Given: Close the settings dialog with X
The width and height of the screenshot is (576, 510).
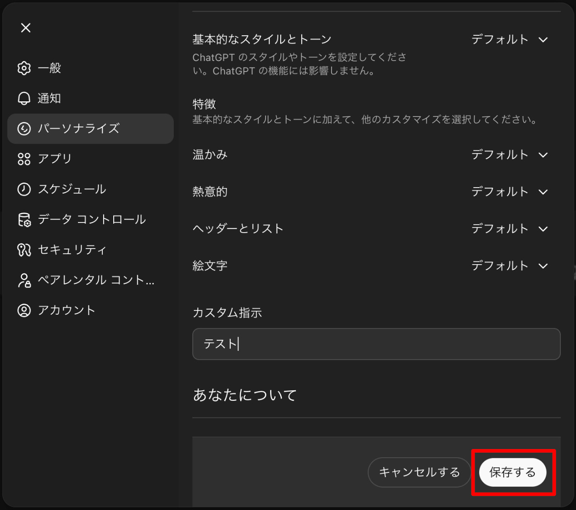Looking at the screenshot, I should 26,28.
